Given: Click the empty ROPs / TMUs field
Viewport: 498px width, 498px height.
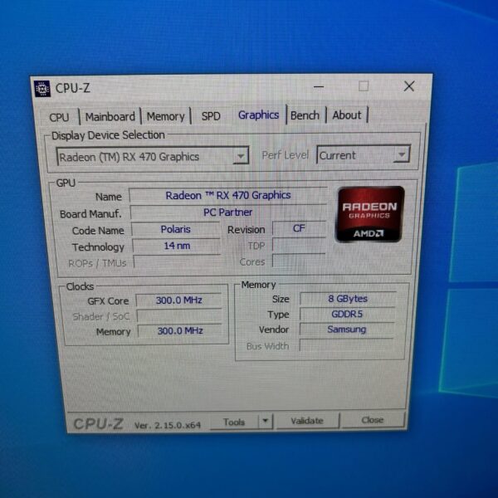Looking at the screenshot, I should [177, 262].
